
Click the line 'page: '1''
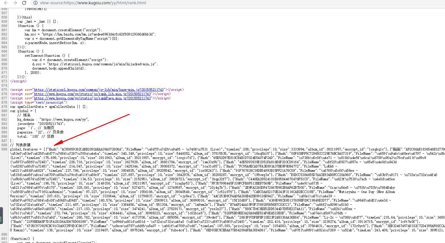tap(36, 128)
